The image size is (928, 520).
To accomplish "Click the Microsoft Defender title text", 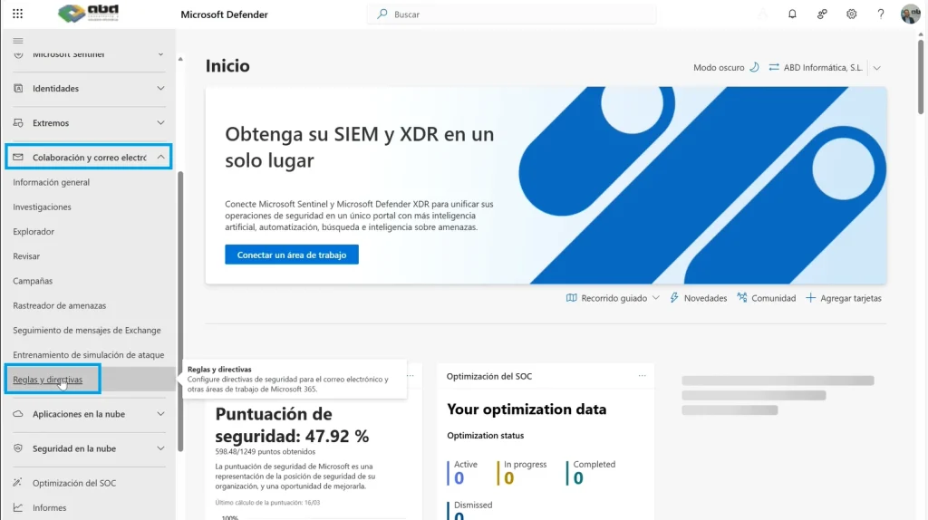I will [x=225, y=14].
